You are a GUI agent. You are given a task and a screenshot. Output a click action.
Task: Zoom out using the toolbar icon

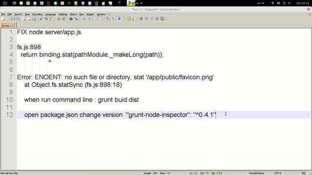click(89, 19)
